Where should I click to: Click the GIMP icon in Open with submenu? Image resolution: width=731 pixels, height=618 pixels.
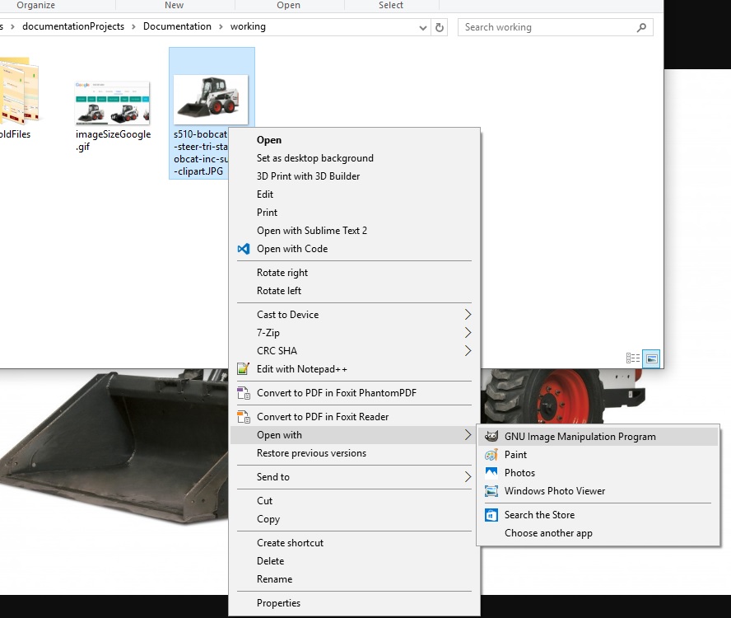491,437
